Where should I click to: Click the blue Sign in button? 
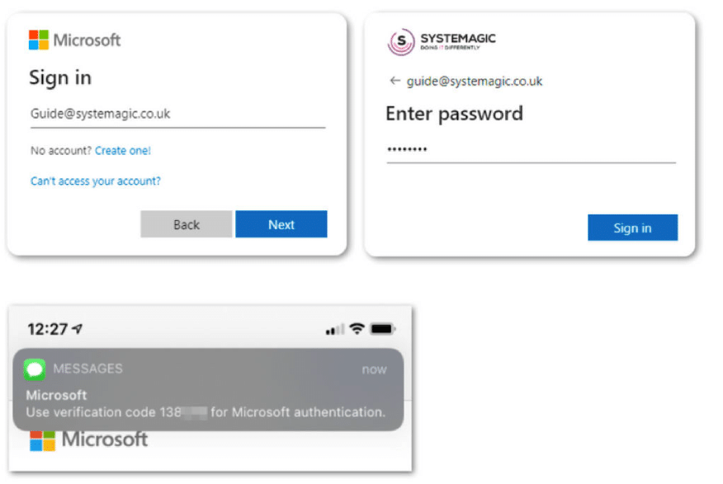[632, 228]
